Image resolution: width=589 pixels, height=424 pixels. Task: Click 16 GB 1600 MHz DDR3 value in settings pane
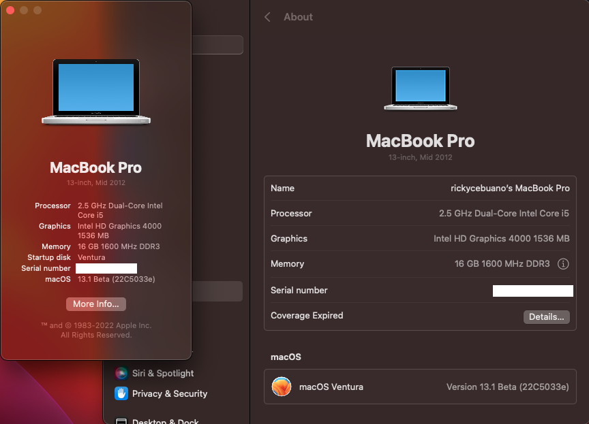pos(502,263)
